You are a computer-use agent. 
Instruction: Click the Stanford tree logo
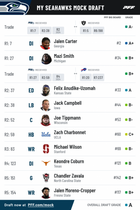pos(46,149)
